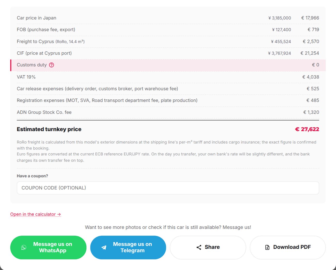Viewport: 336px width, 270px height.
Task: Click the Car price in Japan row label
Action: [36, 18]
